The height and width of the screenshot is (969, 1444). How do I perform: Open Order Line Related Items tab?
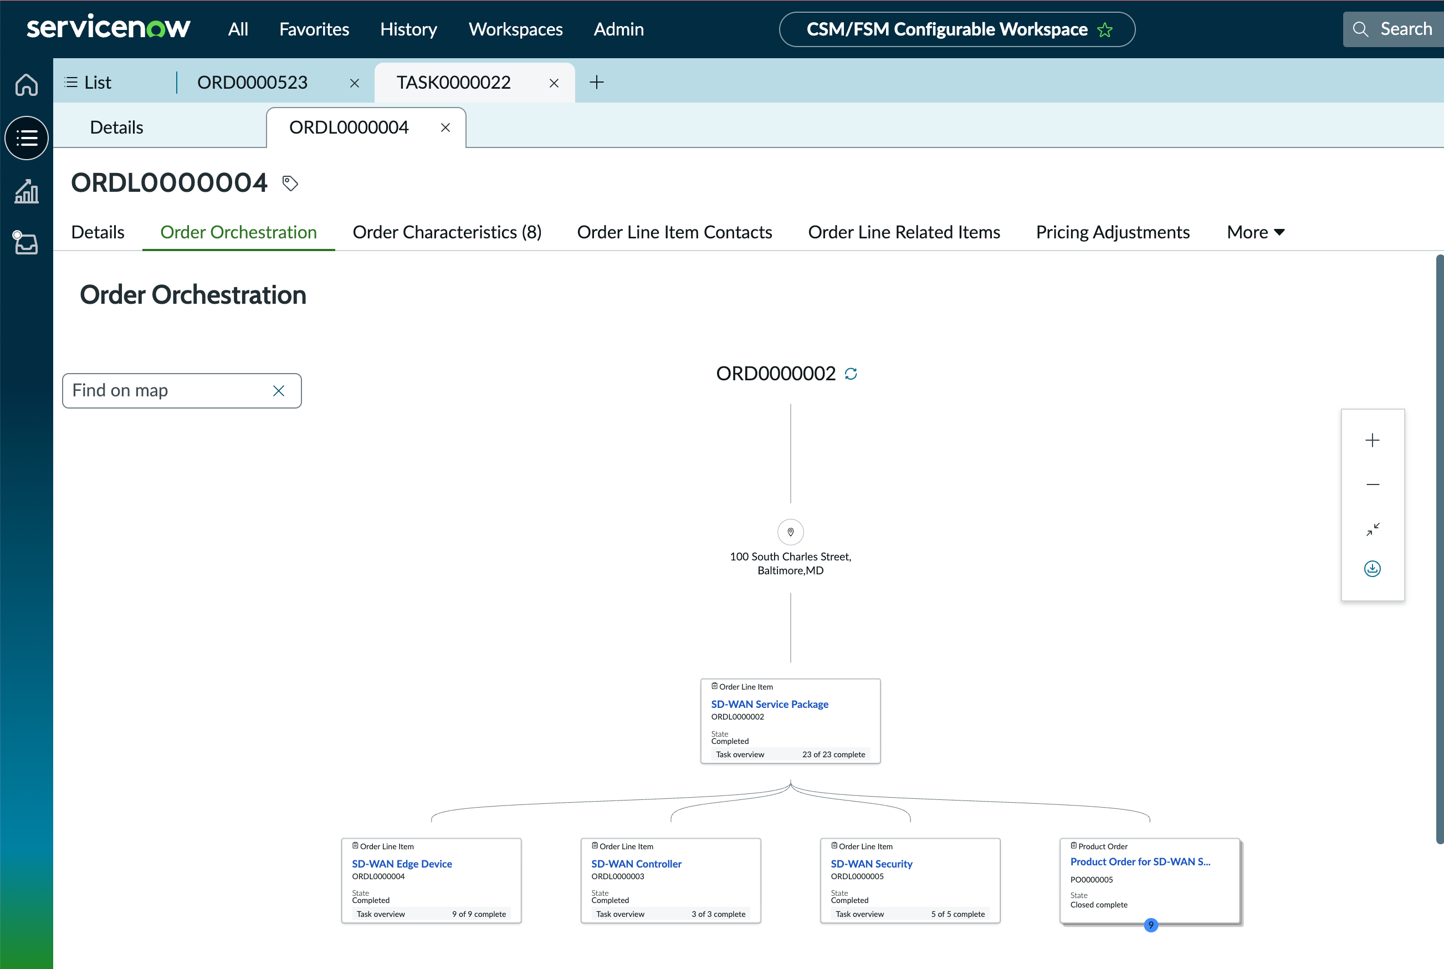tap(904, 232)
